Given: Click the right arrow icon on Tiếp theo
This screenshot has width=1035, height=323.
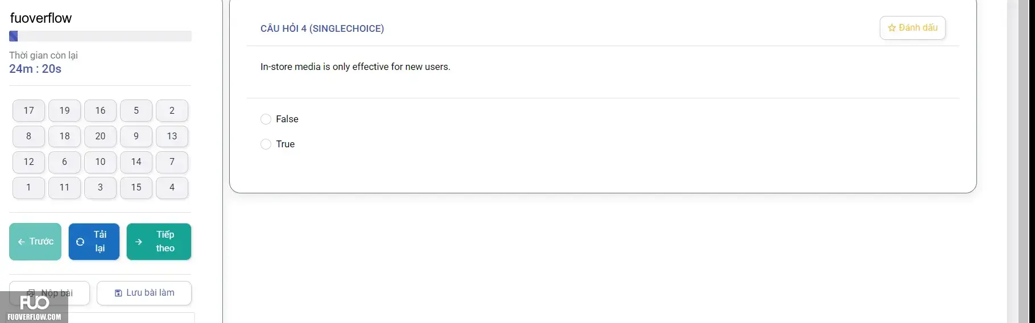Looking at the screenshot, I should click(139, 242).
